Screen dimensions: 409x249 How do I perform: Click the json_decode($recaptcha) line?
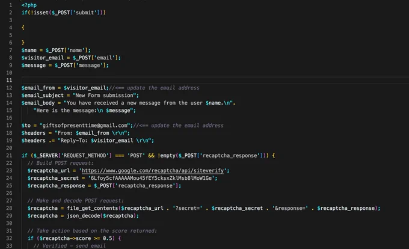[83, 216]
